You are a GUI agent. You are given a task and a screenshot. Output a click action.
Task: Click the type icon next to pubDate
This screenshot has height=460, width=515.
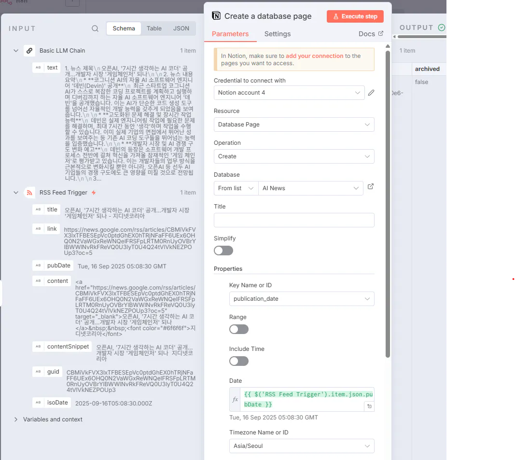[x=38, y=265]
